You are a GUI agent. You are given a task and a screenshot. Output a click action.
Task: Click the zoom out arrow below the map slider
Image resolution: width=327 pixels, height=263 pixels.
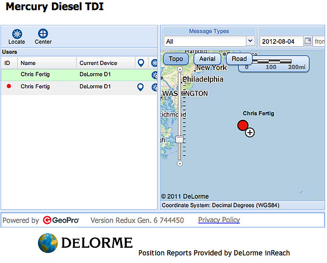pos(180,163)
